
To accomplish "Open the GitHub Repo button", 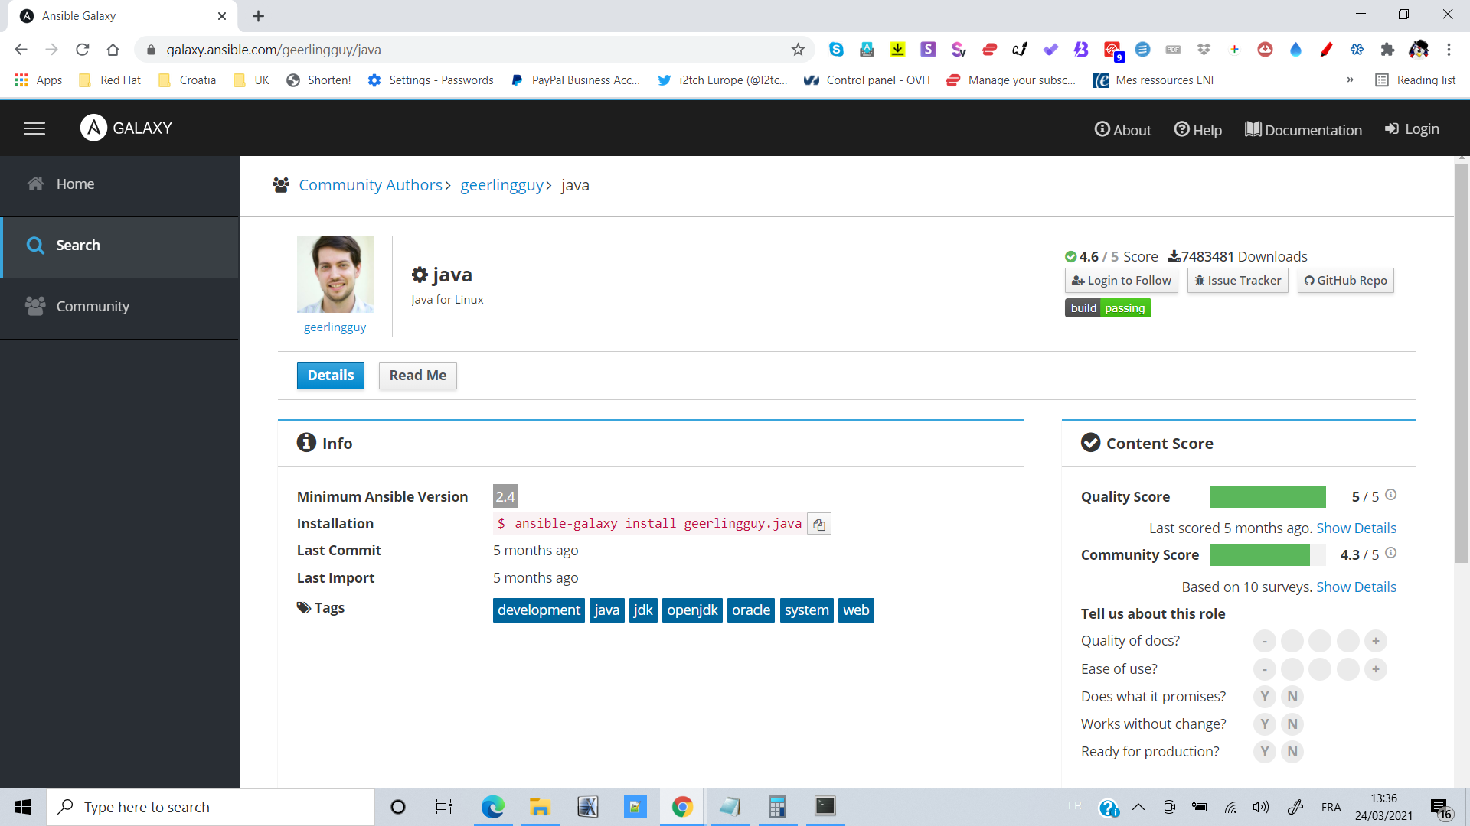I will (x=1345, y=281).
